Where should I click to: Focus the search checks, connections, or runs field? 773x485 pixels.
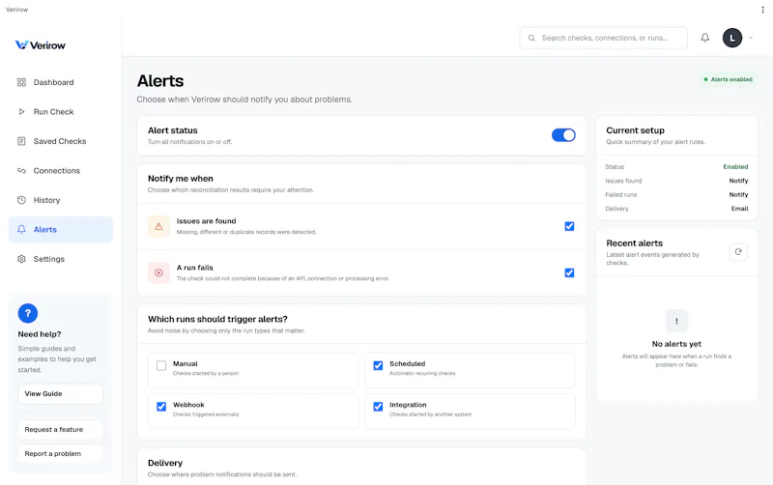coord(603,38)
